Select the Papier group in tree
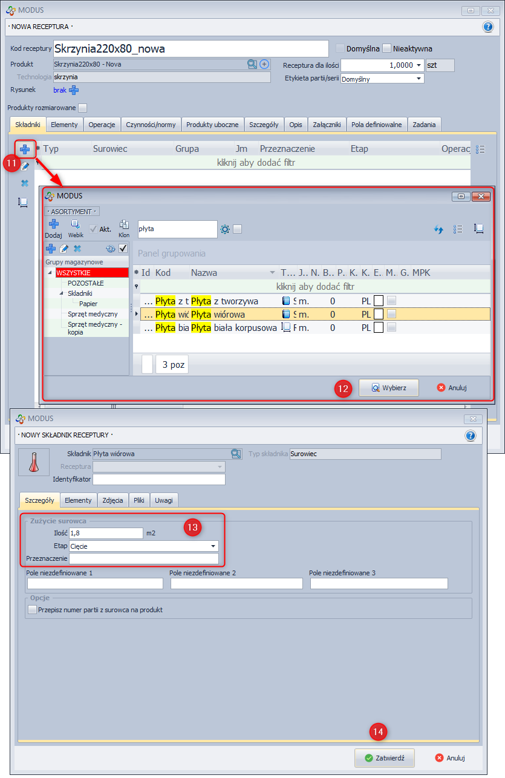505x778 pixels. [x=88, y=304]
